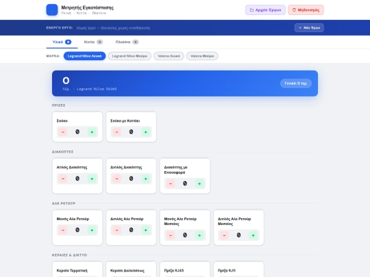Increase the Μονός Αλε Ρετούρ count

coord(92,230)
